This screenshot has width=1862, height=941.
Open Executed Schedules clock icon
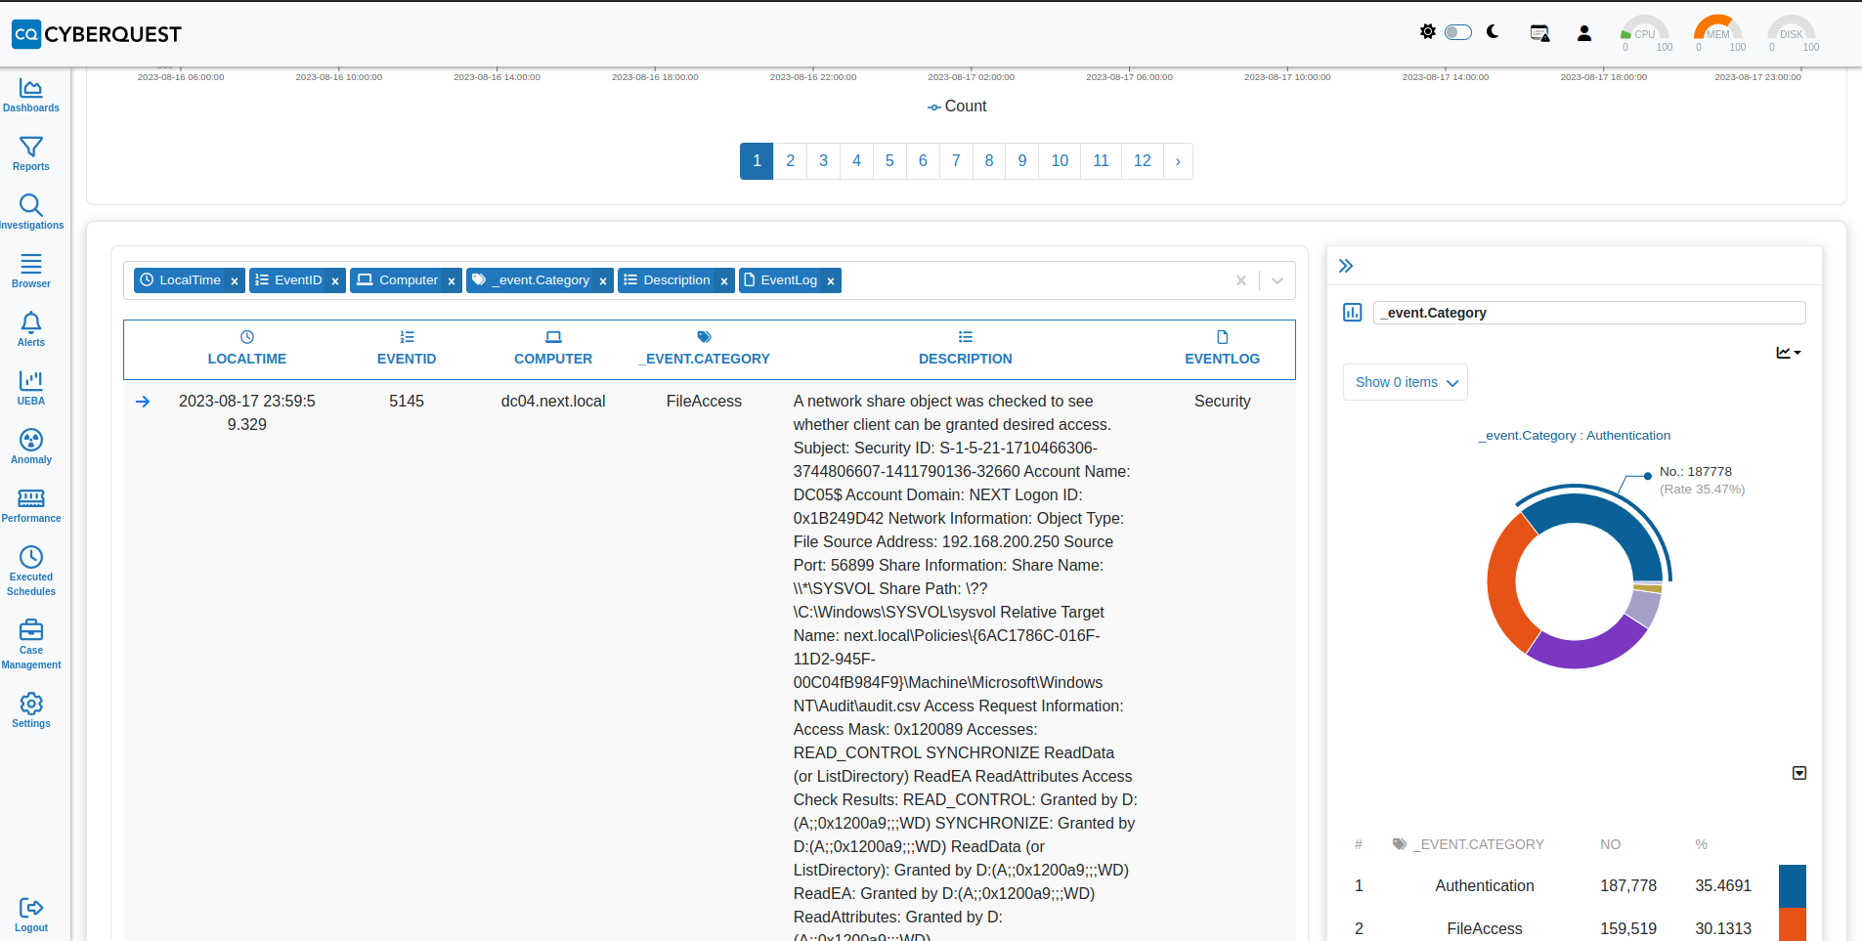pyautogui.click(x=31, y=557)
